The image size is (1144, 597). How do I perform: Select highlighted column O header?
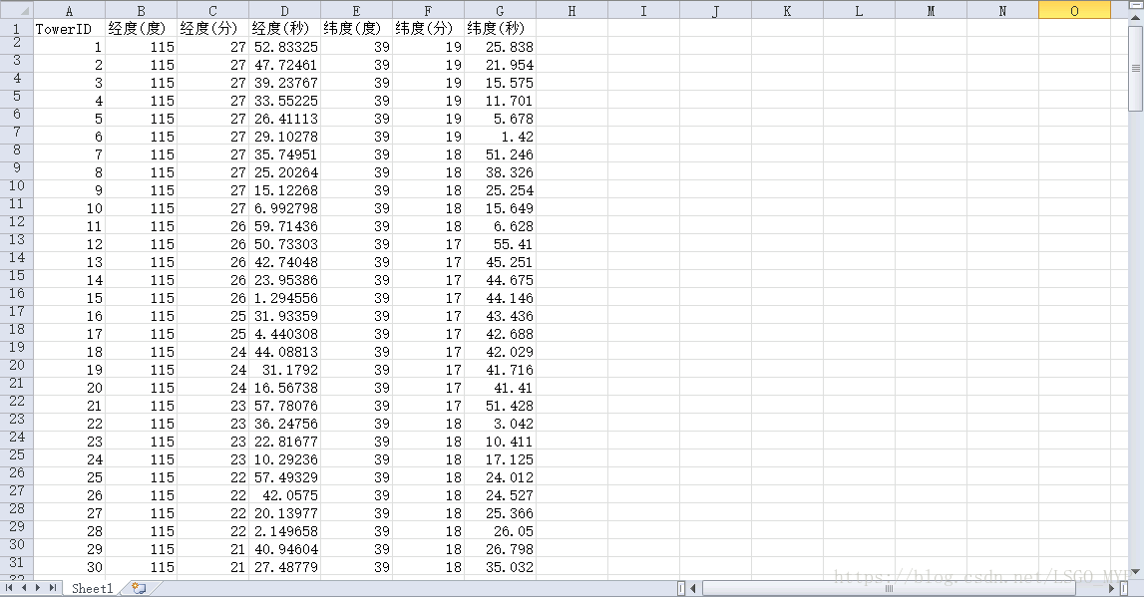pos(1075,10)
